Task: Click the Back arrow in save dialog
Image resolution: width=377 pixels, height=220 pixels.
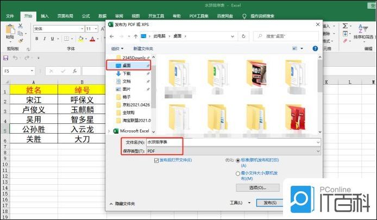Action: click(x=111, y=36)
